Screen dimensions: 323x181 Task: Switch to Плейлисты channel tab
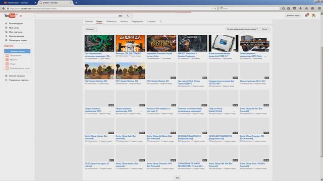(111, 21)
